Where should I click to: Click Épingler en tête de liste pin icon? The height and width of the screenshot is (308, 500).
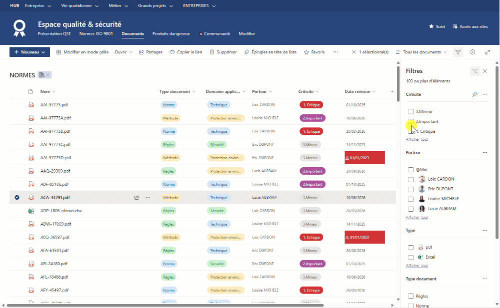point(246,52)
